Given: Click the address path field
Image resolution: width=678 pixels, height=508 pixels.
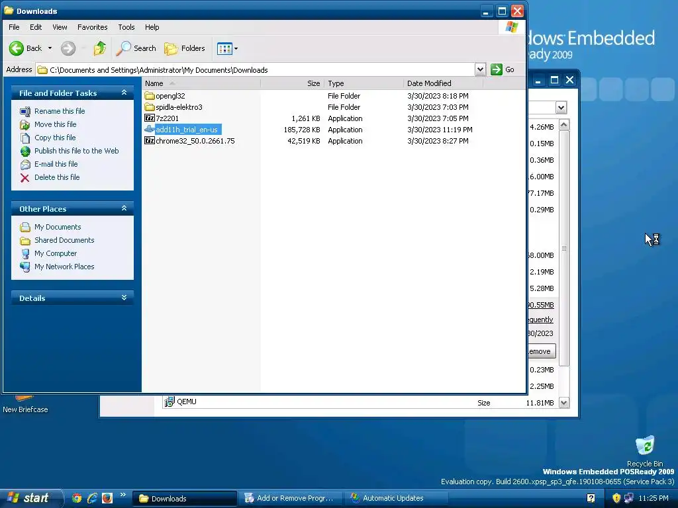Looking at the screenshot, I should point(255,69).
